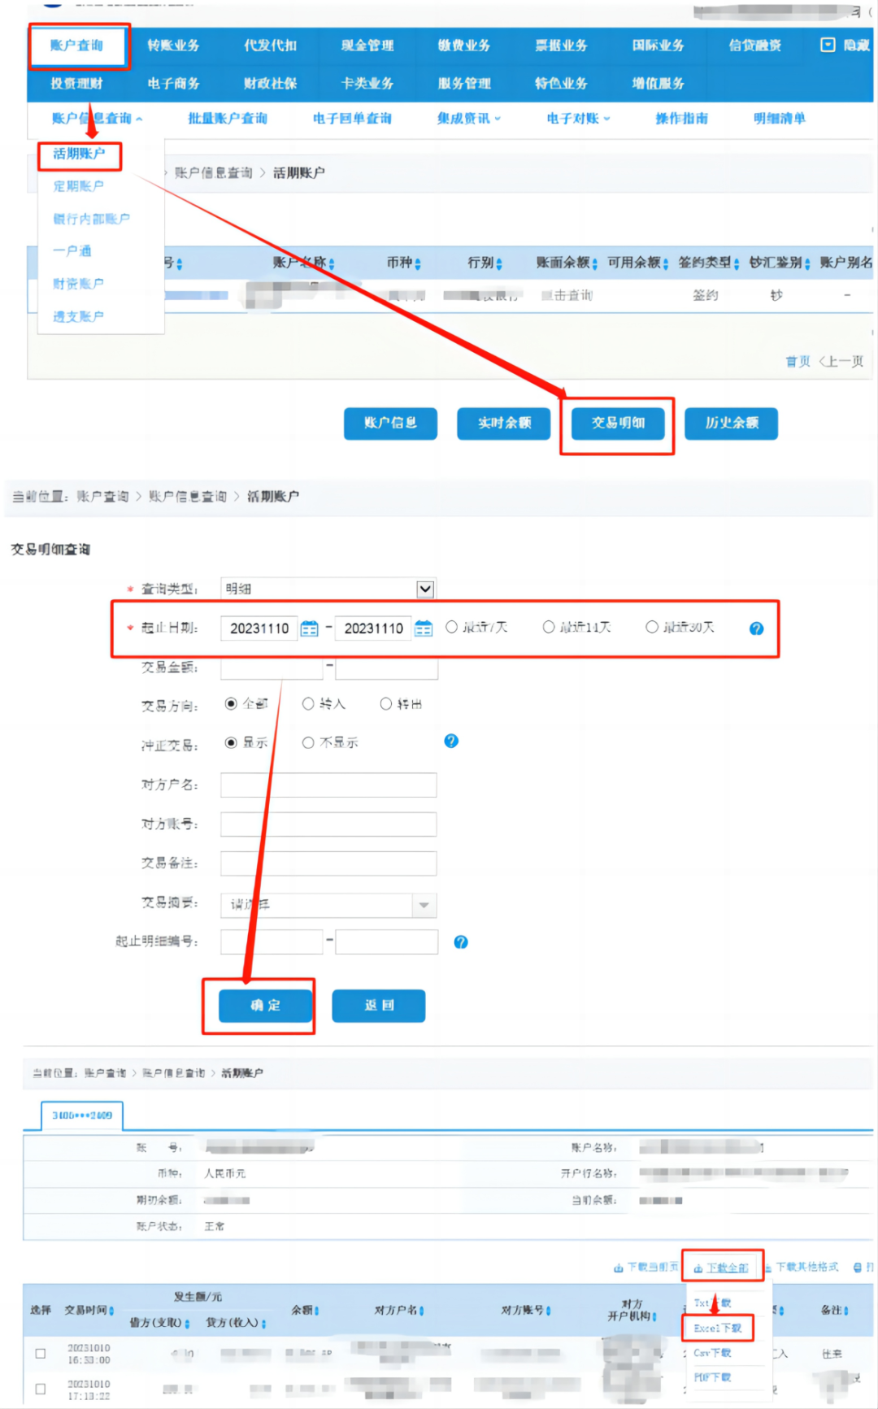Open the 现金管理 main menu

(x=367, y=46)
